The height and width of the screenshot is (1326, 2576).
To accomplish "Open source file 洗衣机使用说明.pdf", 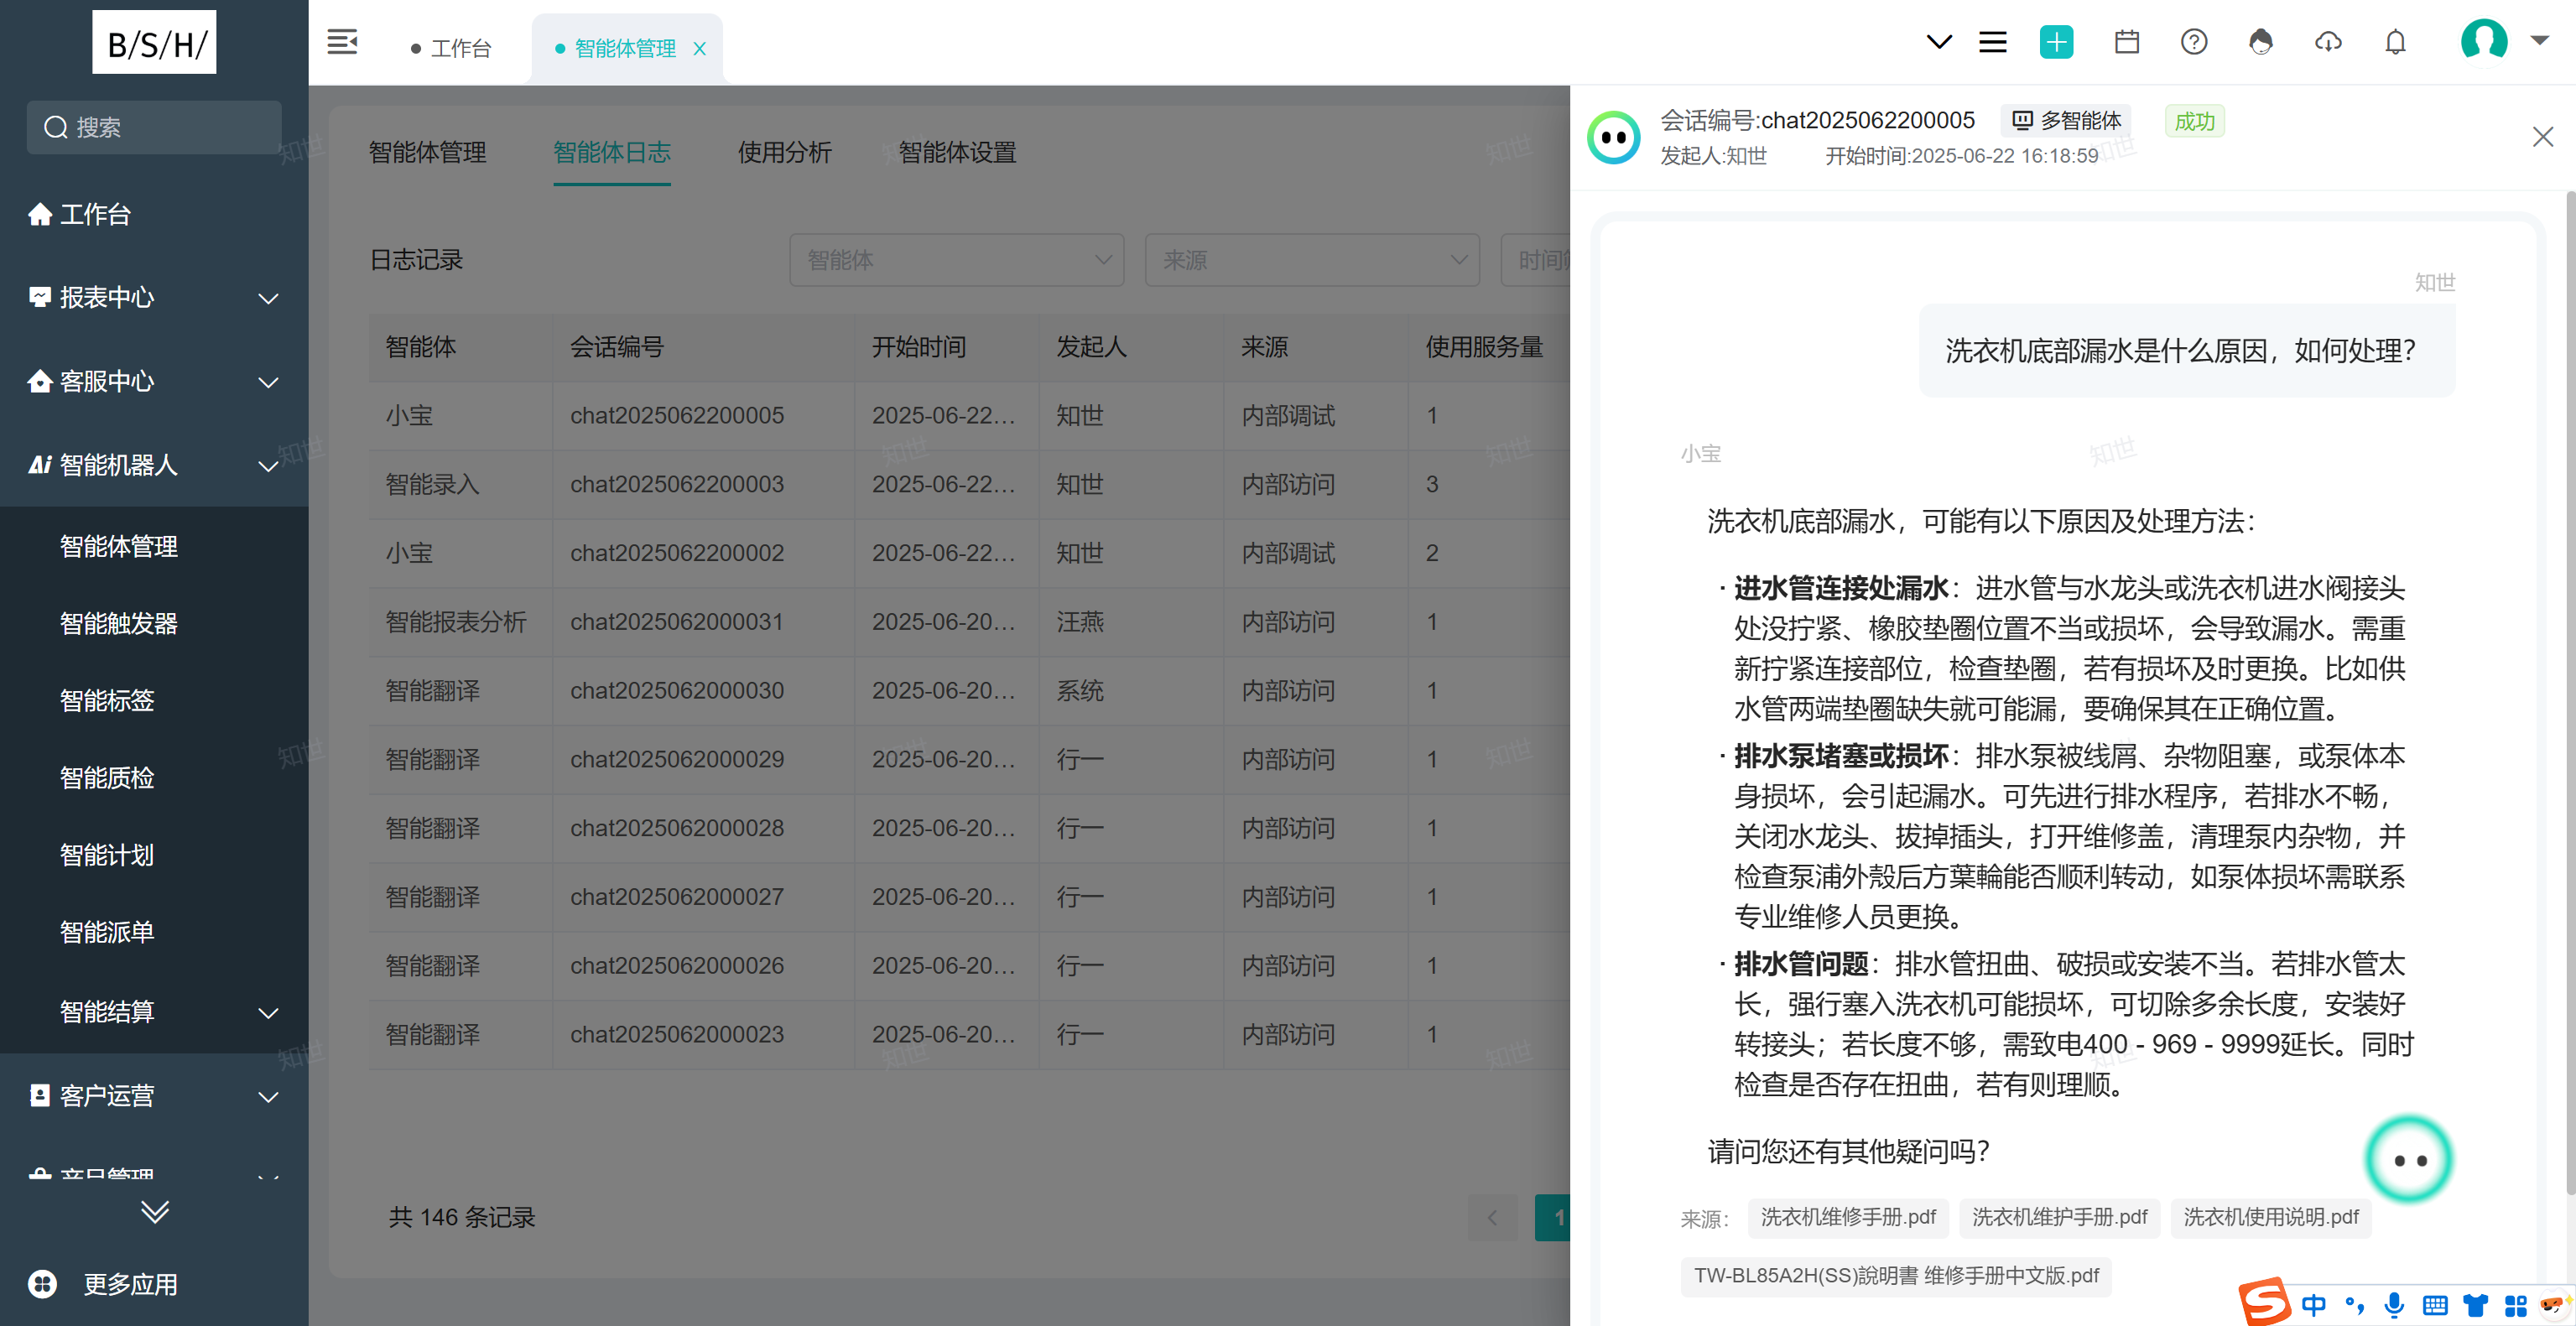I will pos(2271,1217).
